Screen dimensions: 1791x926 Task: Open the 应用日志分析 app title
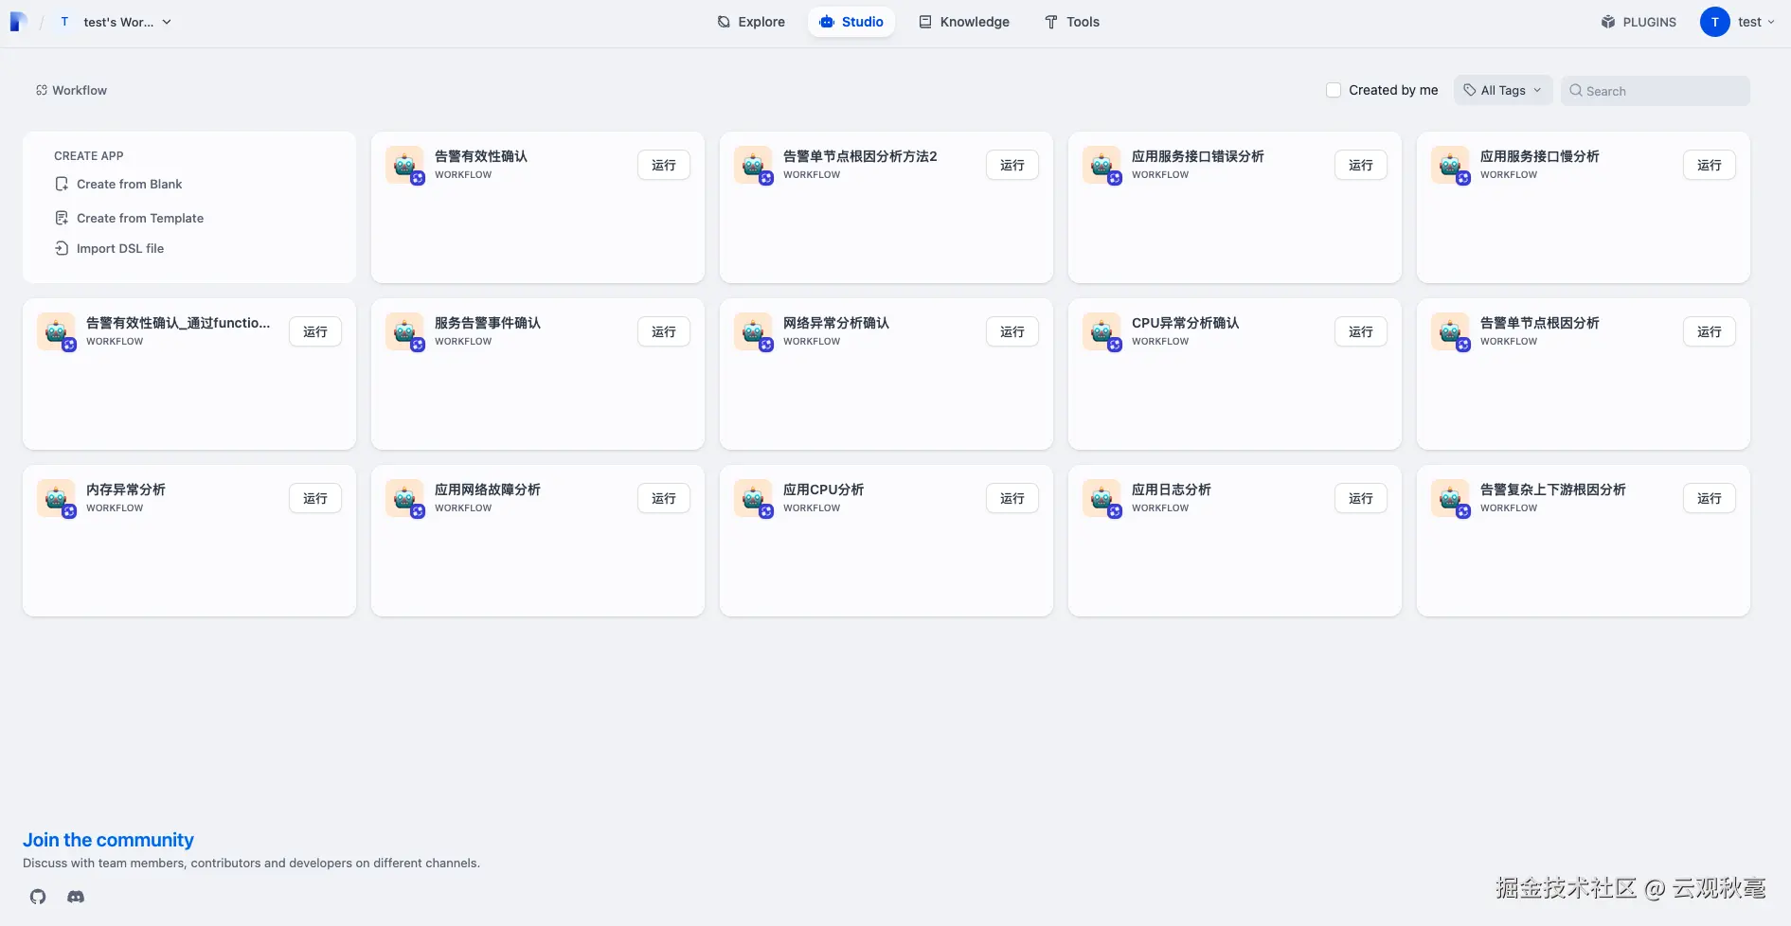click(1172, 490)
